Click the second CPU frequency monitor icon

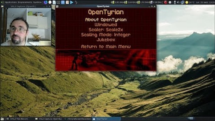point(125,2)
